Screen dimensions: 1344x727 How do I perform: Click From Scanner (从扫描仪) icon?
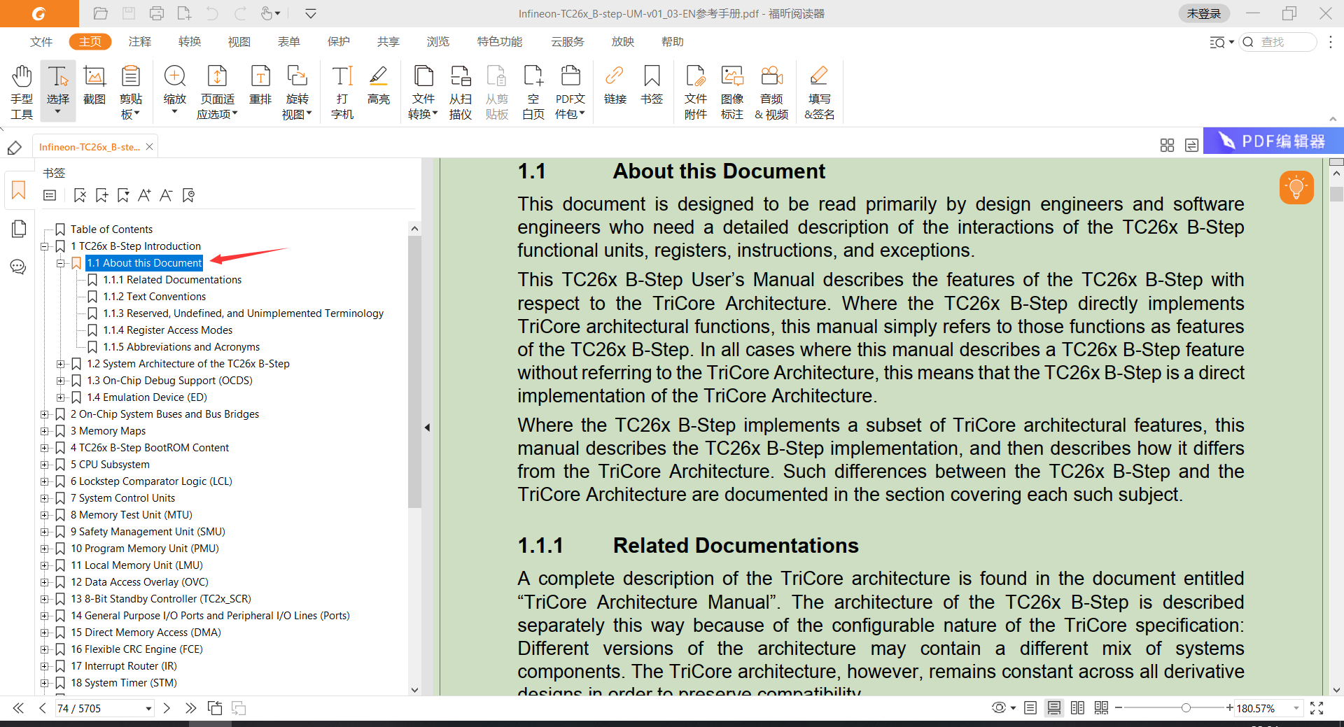[460, 92]
